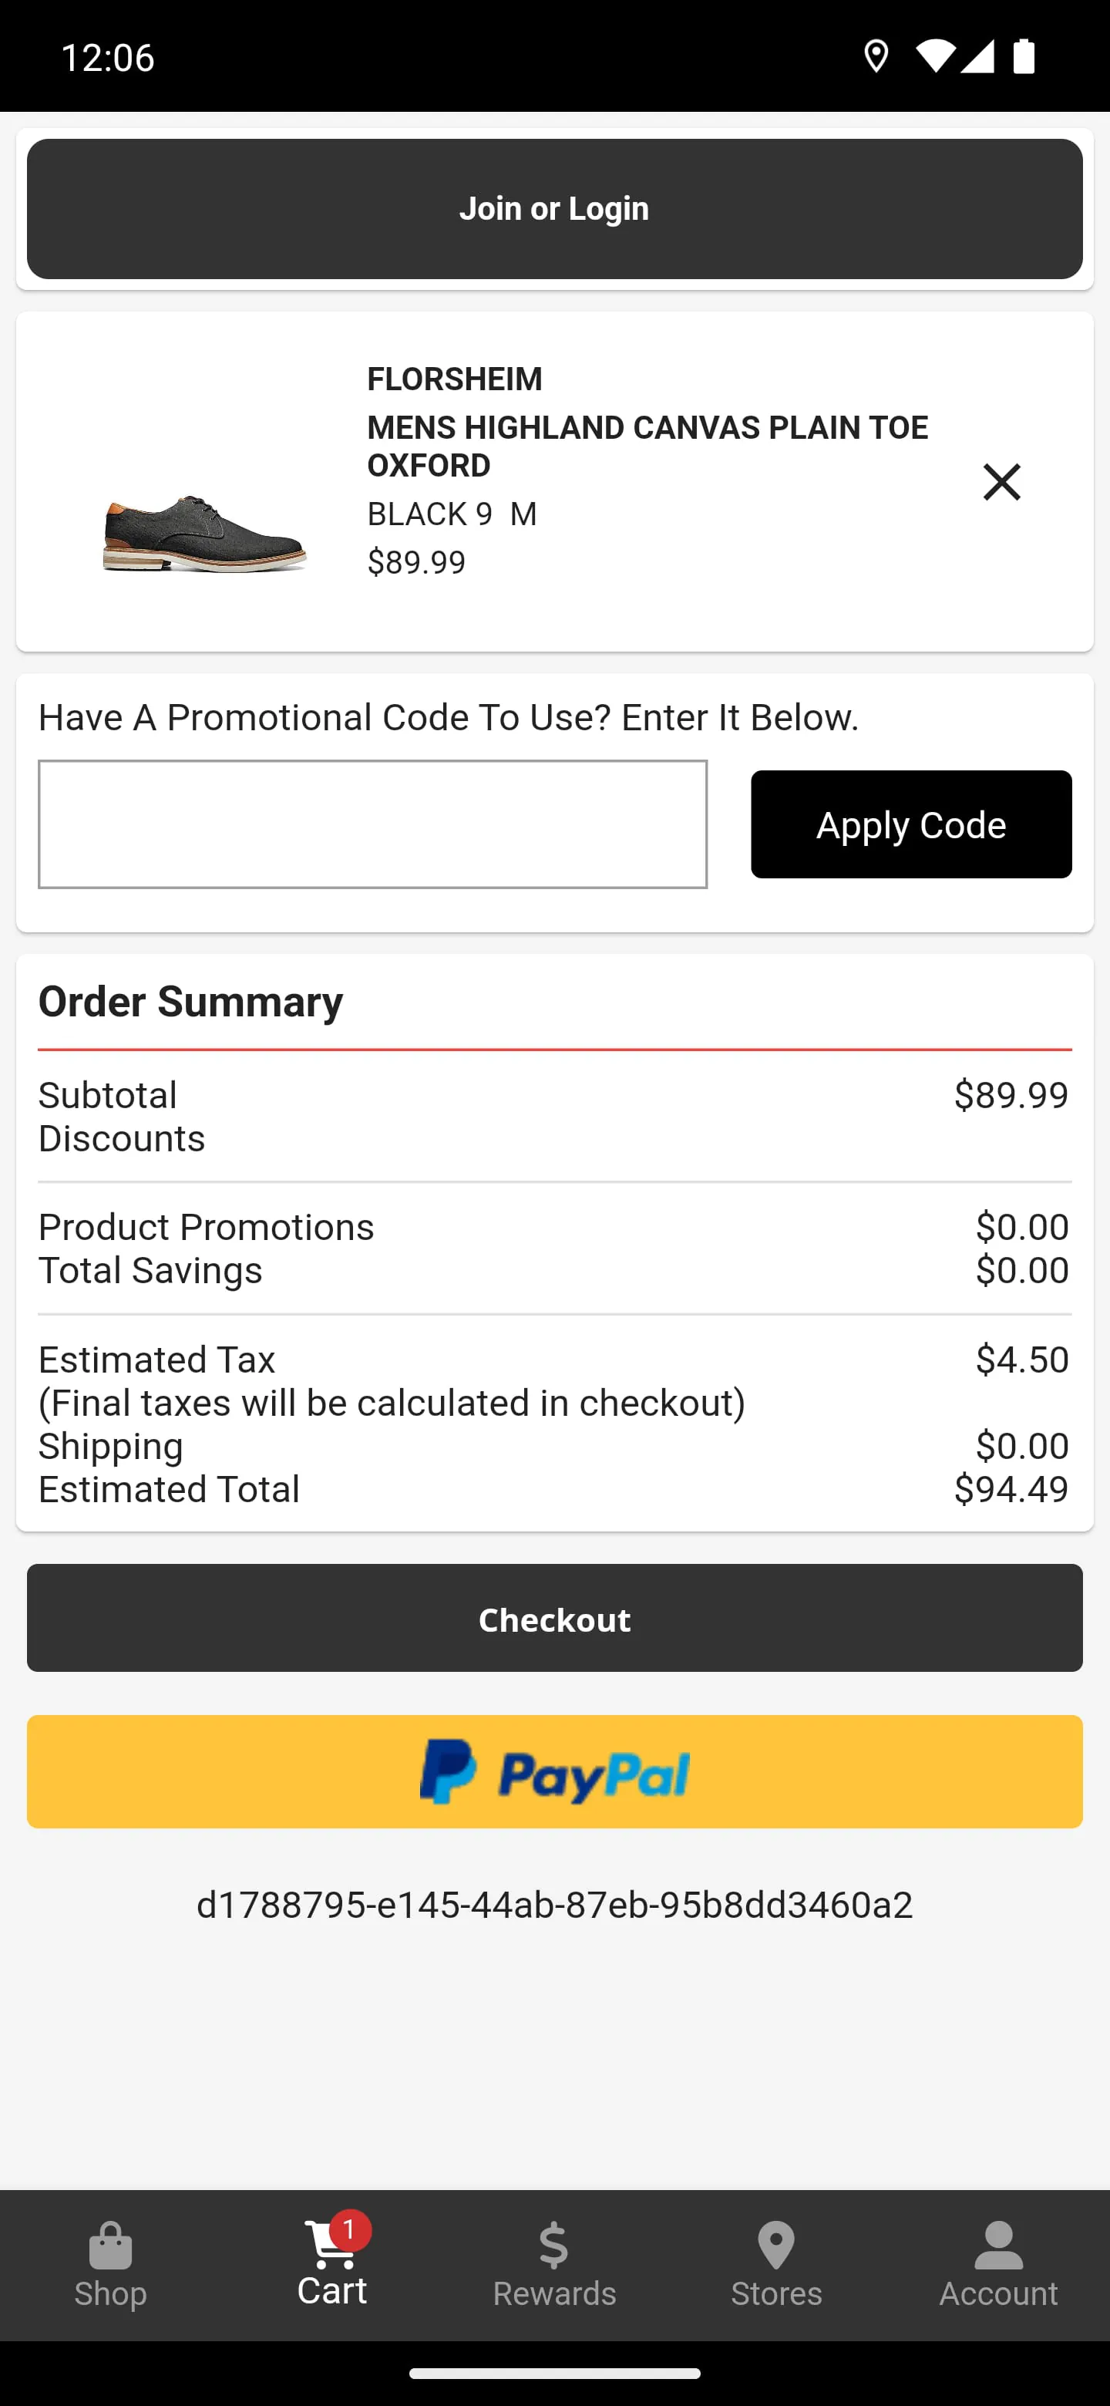Image resolution: width=1110 pixels, height=2406 pixels.
Task: Tap the location icon in status bar
Action: coord(876,57)
